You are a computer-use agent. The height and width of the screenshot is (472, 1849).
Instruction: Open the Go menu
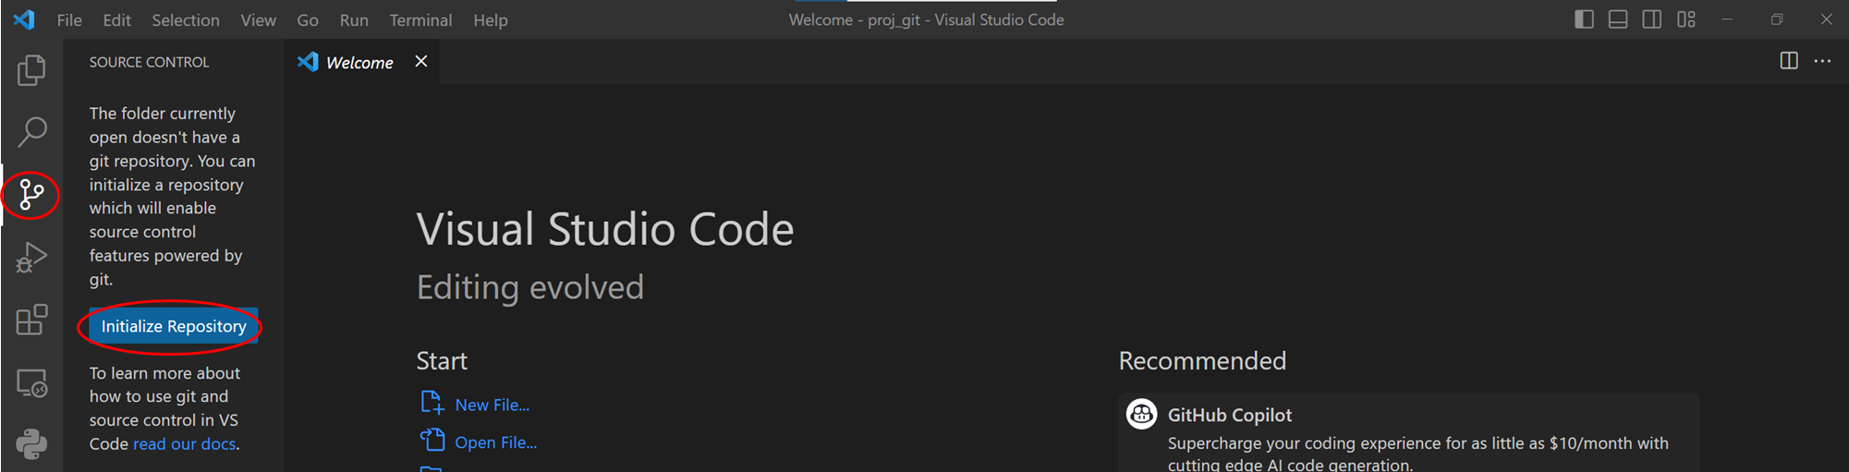pyautogui.click(x=308, y=19)
